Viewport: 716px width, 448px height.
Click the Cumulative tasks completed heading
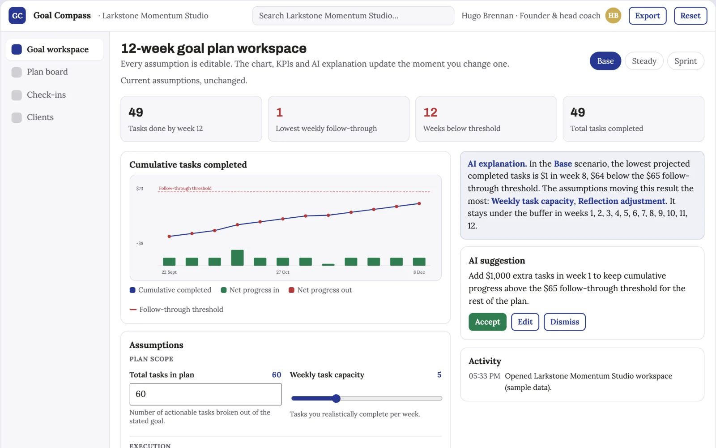coord(188,165)
